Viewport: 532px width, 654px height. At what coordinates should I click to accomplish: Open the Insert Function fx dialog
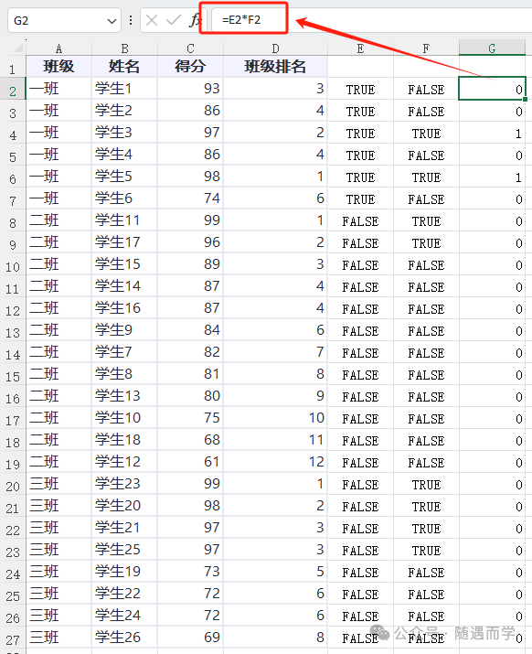[195, 20]
